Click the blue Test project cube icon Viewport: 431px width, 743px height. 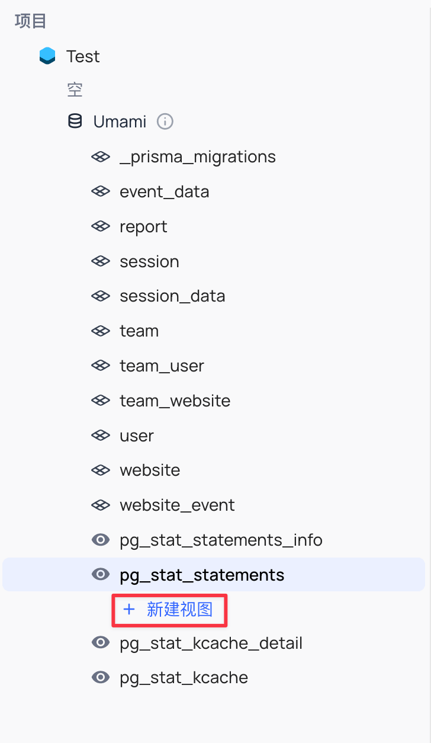click(47, 56)
